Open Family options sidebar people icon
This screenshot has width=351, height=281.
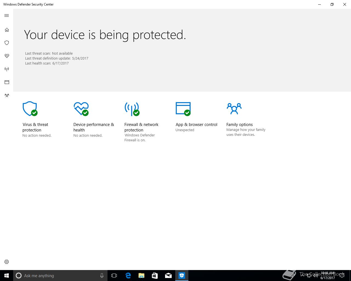pyautogui.click(x=7, y=95)
